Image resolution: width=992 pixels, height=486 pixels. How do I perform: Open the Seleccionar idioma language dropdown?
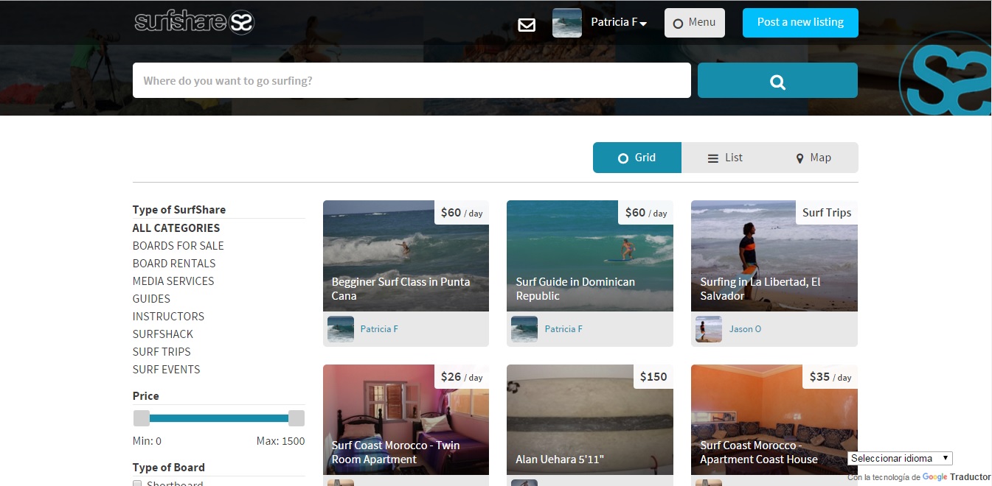click(x=900, y=458)
